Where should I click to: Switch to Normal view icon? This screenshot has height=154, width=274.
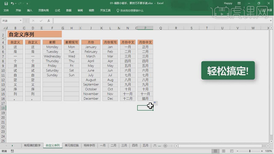tap(215, 151)
